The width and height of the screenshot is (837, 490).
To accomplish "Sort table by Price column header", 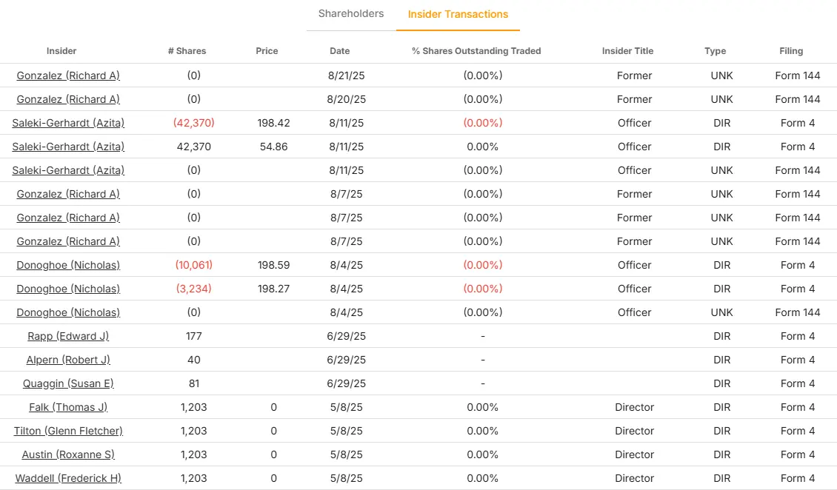I will coord(267,51).
